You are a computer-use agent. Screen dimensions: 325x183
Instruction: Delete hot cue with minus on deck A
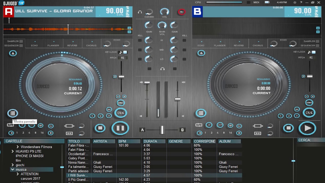109,109
